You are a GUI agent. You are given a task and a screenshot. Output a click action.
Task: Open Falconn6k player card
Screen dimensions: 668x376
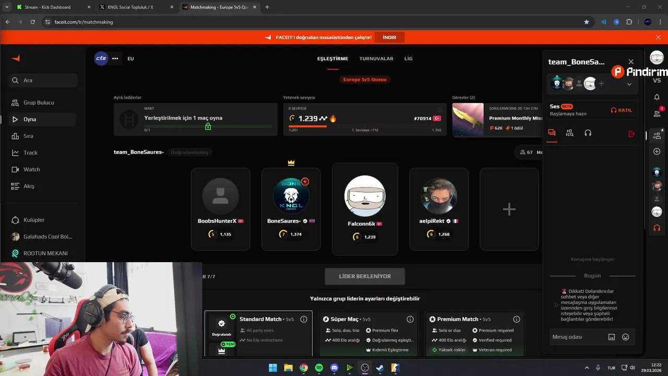pyautogui.click(x=365, y=209)
